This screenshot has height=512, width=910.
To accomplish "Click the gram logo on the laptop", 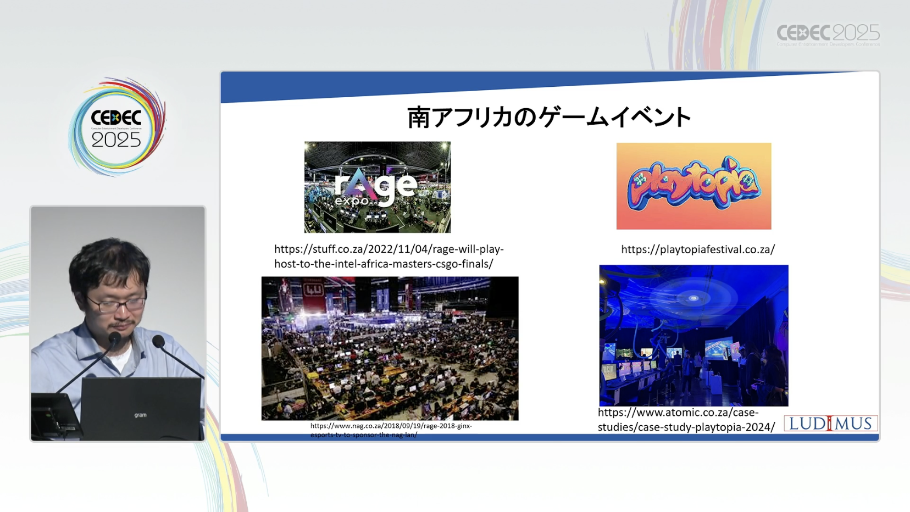I will click(141, 415).
